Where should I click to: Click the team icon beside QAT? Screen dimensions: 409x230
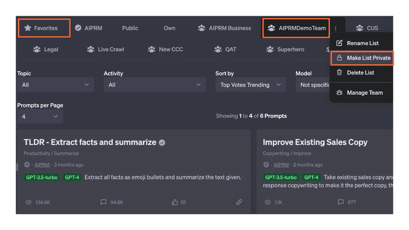[x=218, y=49]
